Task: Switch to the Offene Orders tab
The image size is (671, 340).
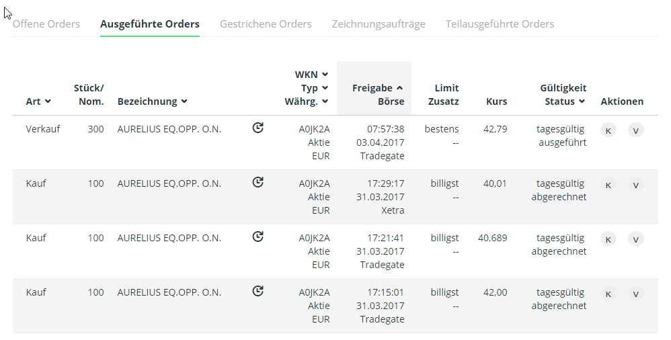Action: point(46,24)
